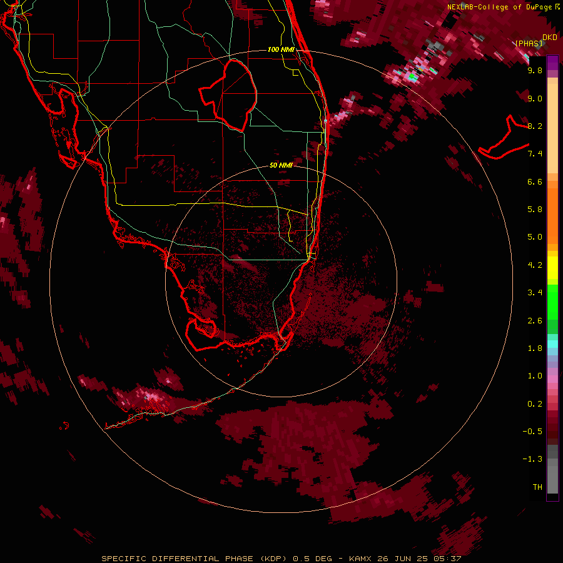Viewport: 563px width, 563px height.
Task: Select the 3.4 scale value
Action: point(535,293)
